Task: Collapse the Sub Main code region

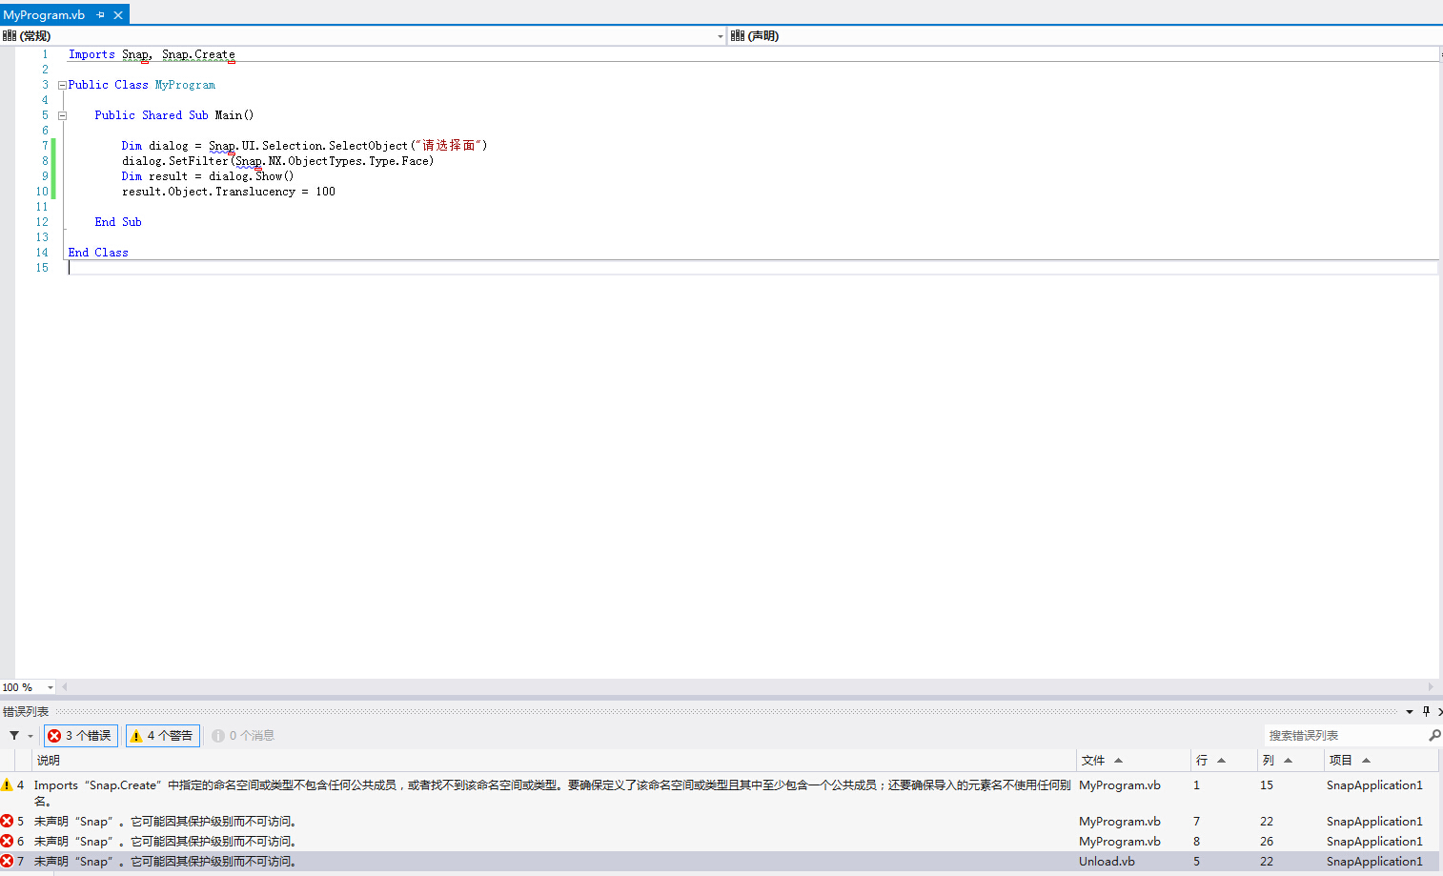Action: (x=62, y=115)
